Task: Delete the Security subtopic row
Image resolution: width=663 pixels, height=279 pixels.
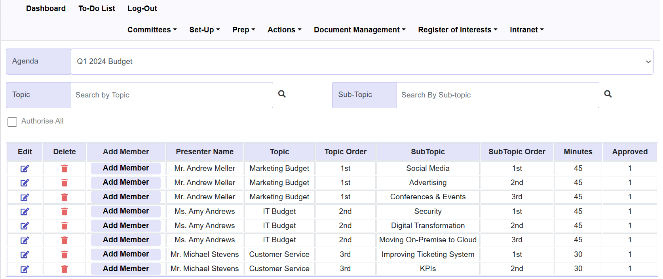Action: [65, 212]
